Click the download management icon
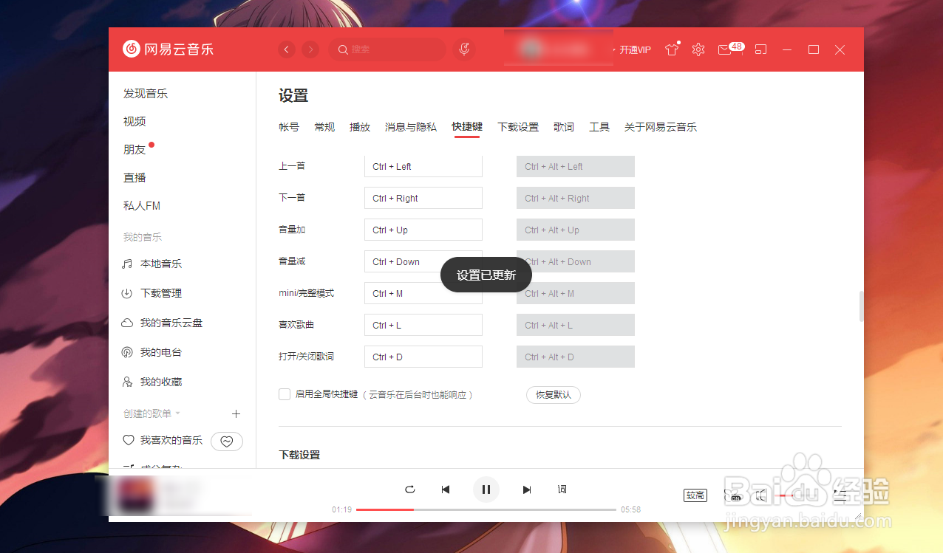Viewport: 943px width, 553px height. pyautogui.click(x=127, y=293)
